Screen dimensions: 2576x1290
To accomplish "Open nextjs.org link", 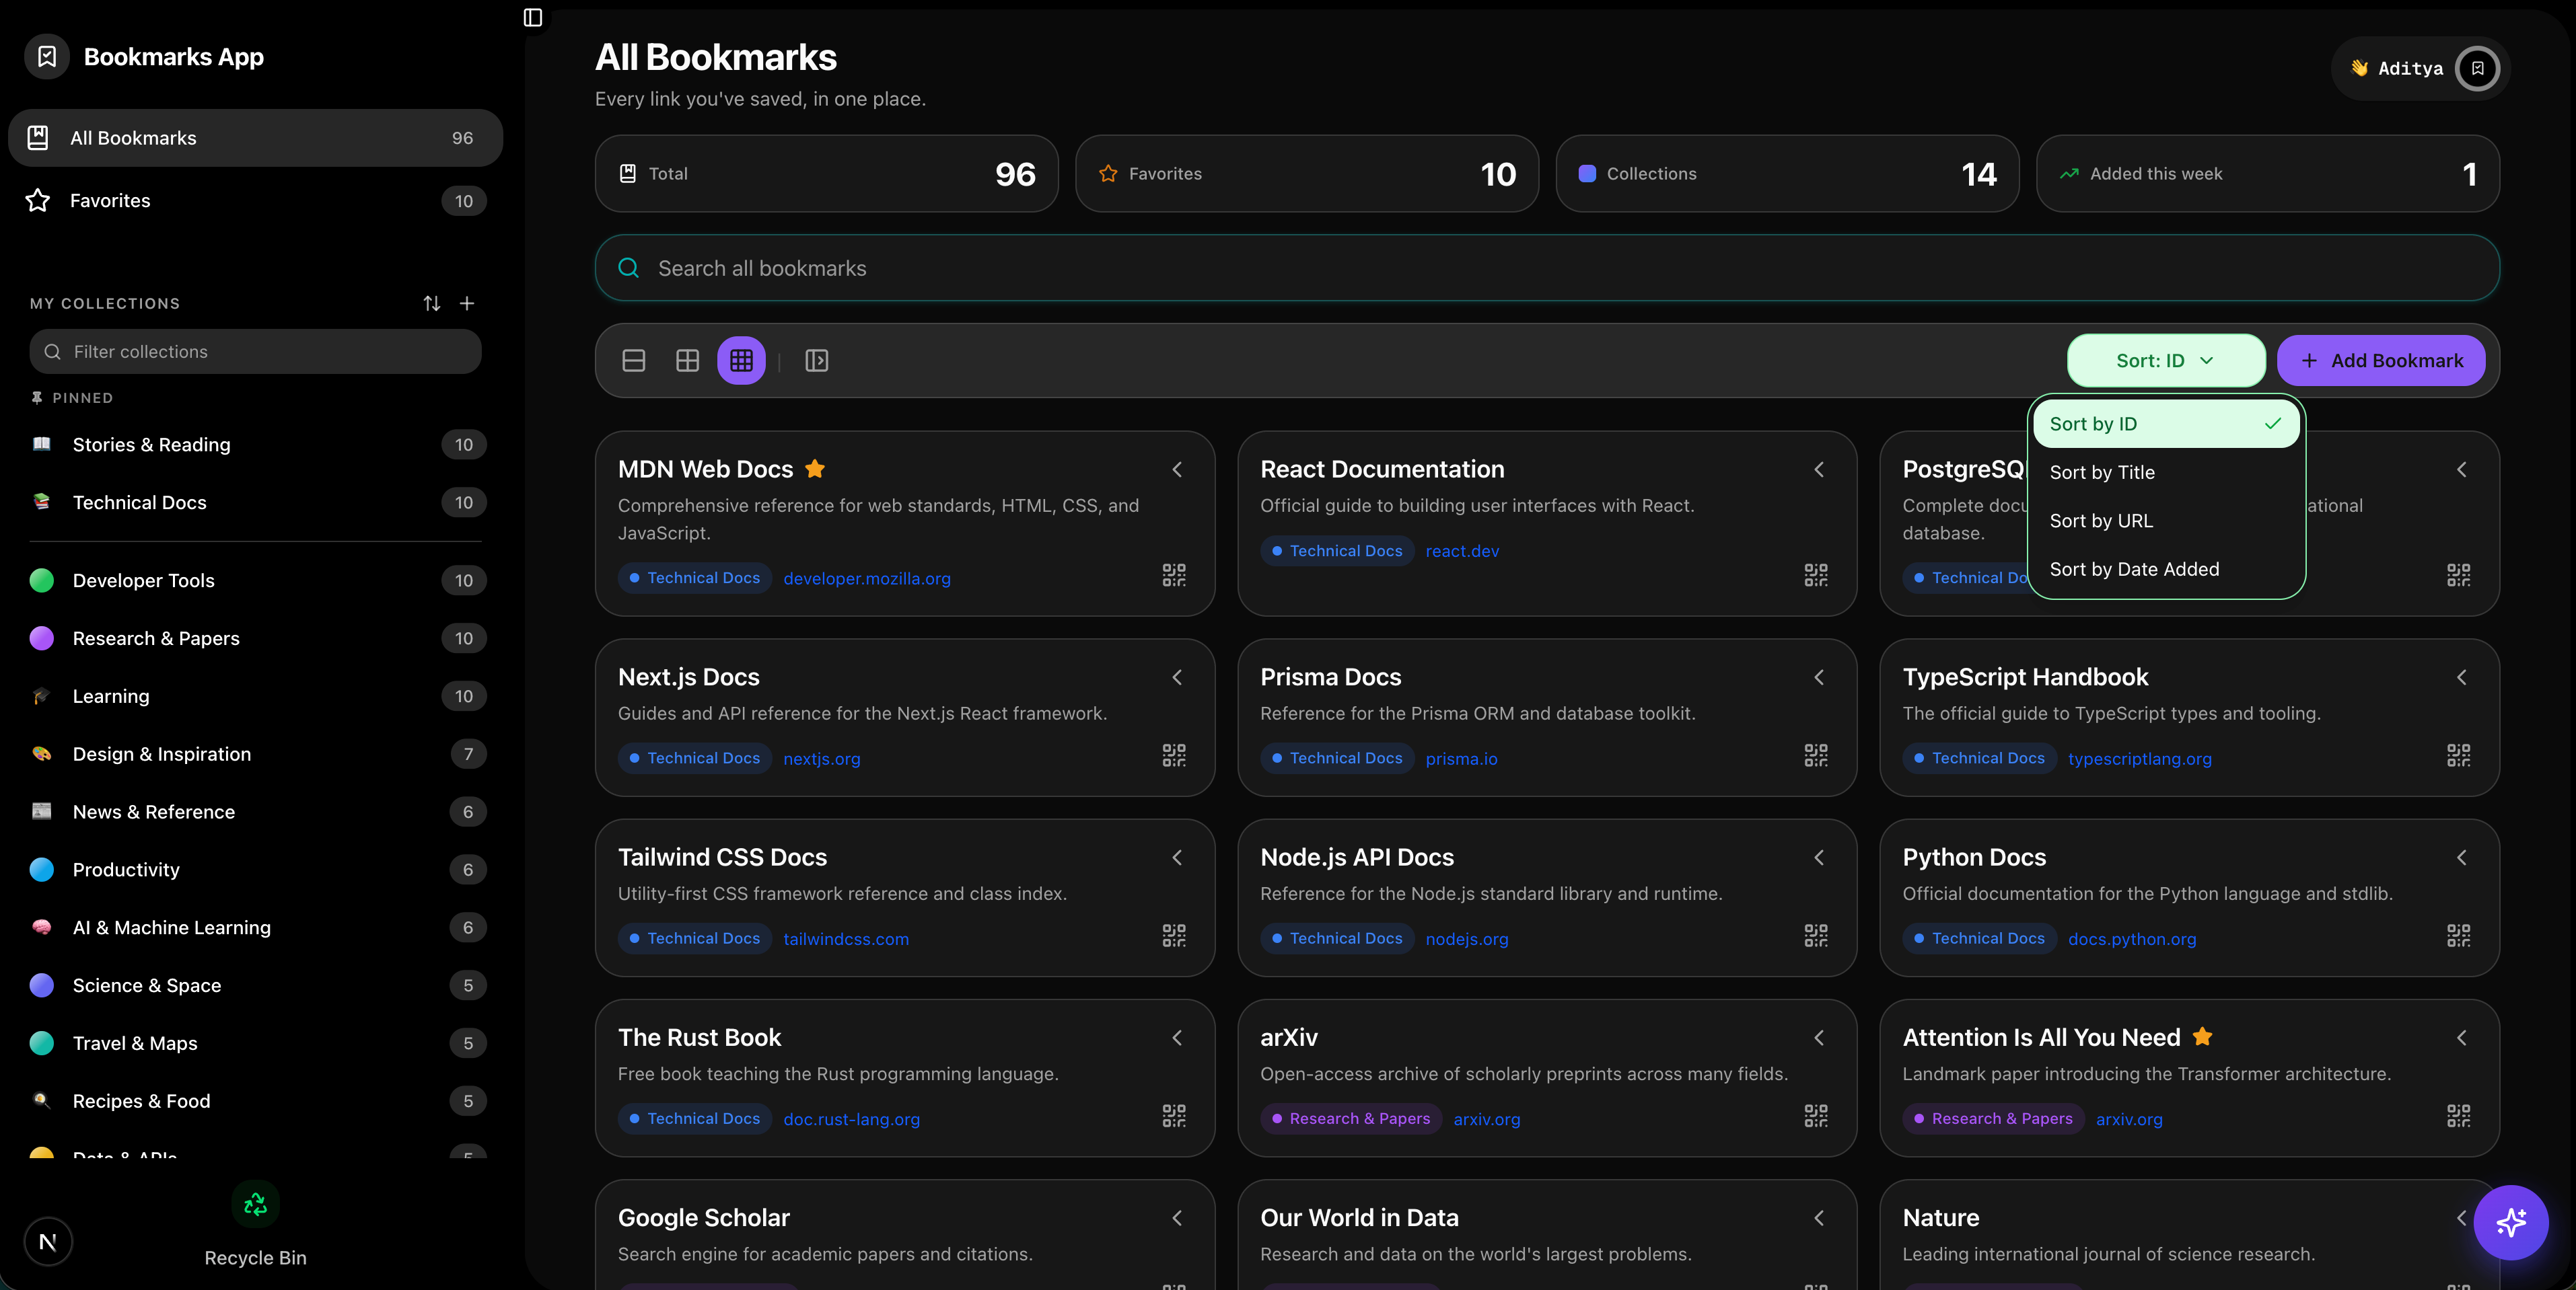I will click(821, 759).
